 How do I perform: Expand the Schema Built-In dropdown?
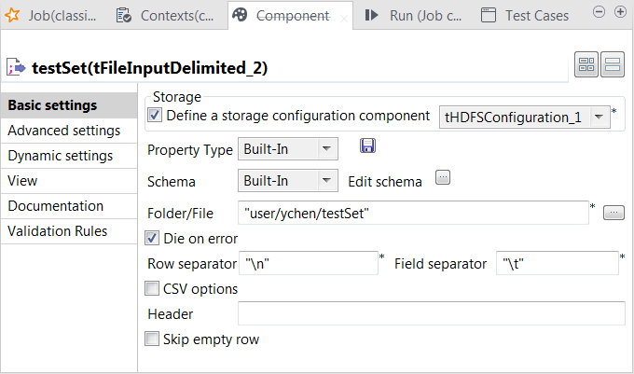[x=326, y=181]
